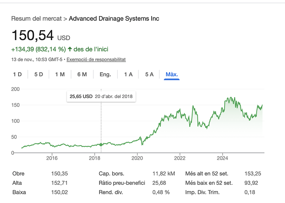The width and height of the screenshot is (285, 203).
Task: Click the Advanced Drainage Systems Inc title
Action: (x=114, y=19)
